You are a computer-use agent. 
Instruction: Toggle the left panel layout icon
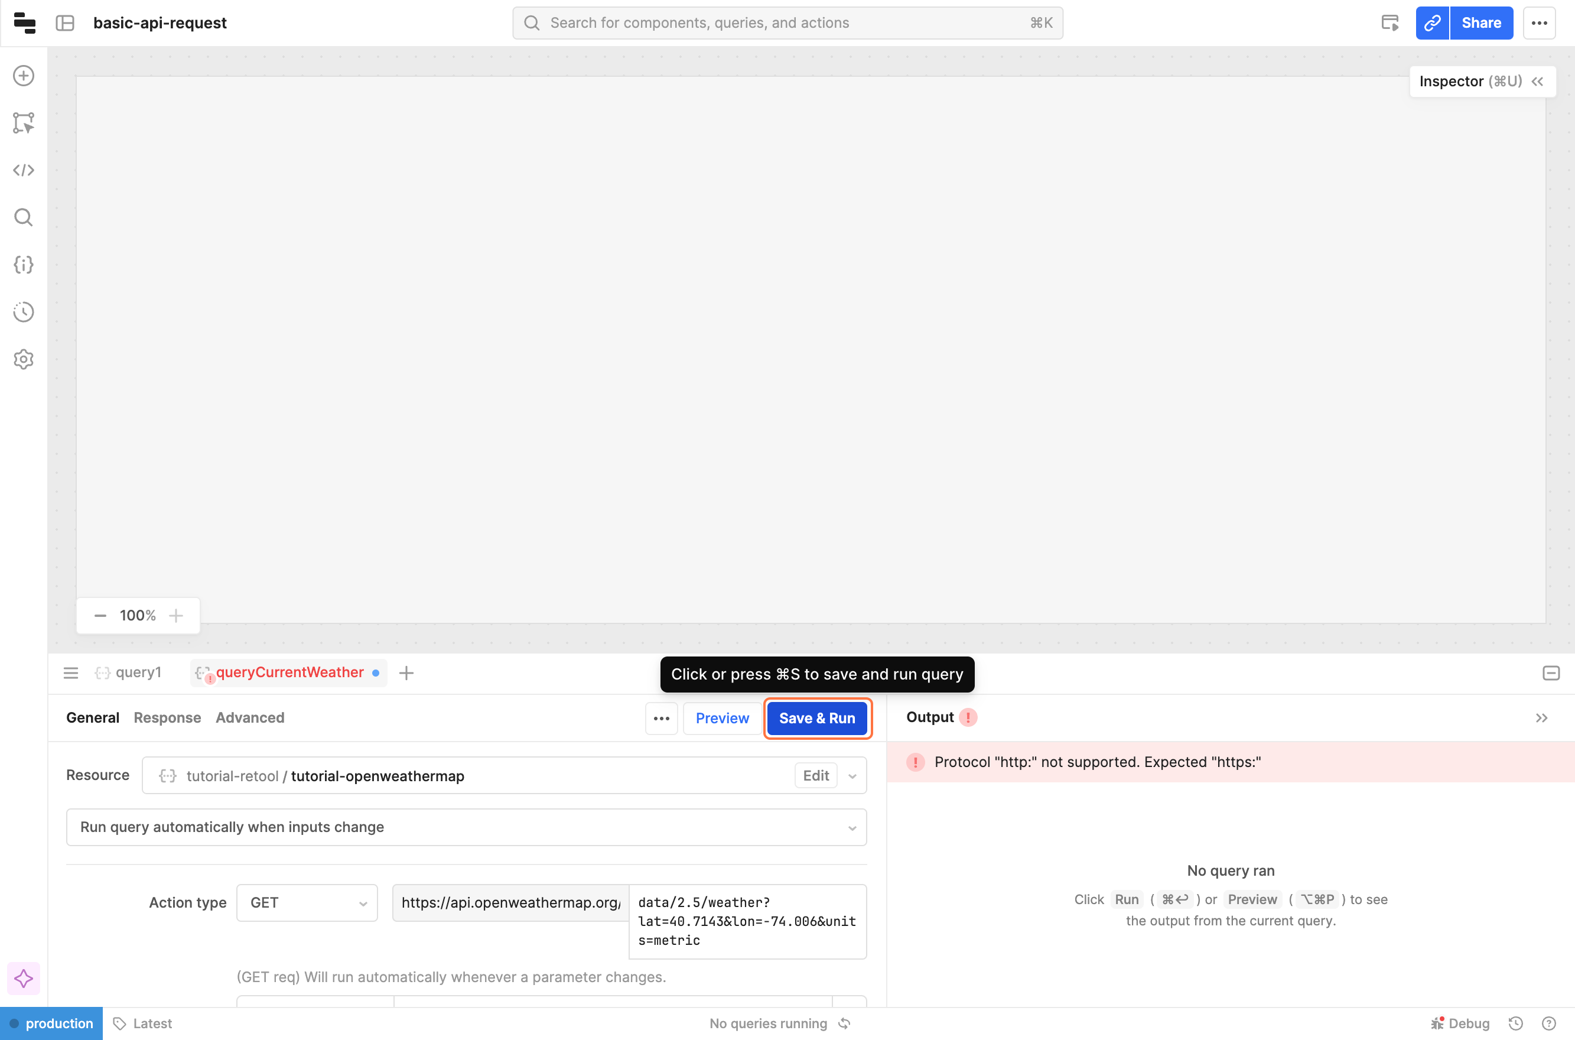pos(65,23)
